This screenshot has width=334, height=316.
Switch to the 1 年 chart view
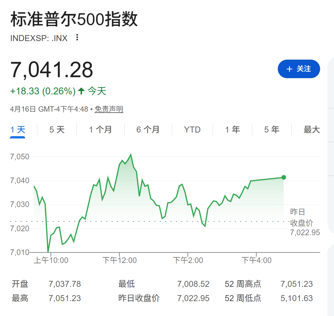232,130
